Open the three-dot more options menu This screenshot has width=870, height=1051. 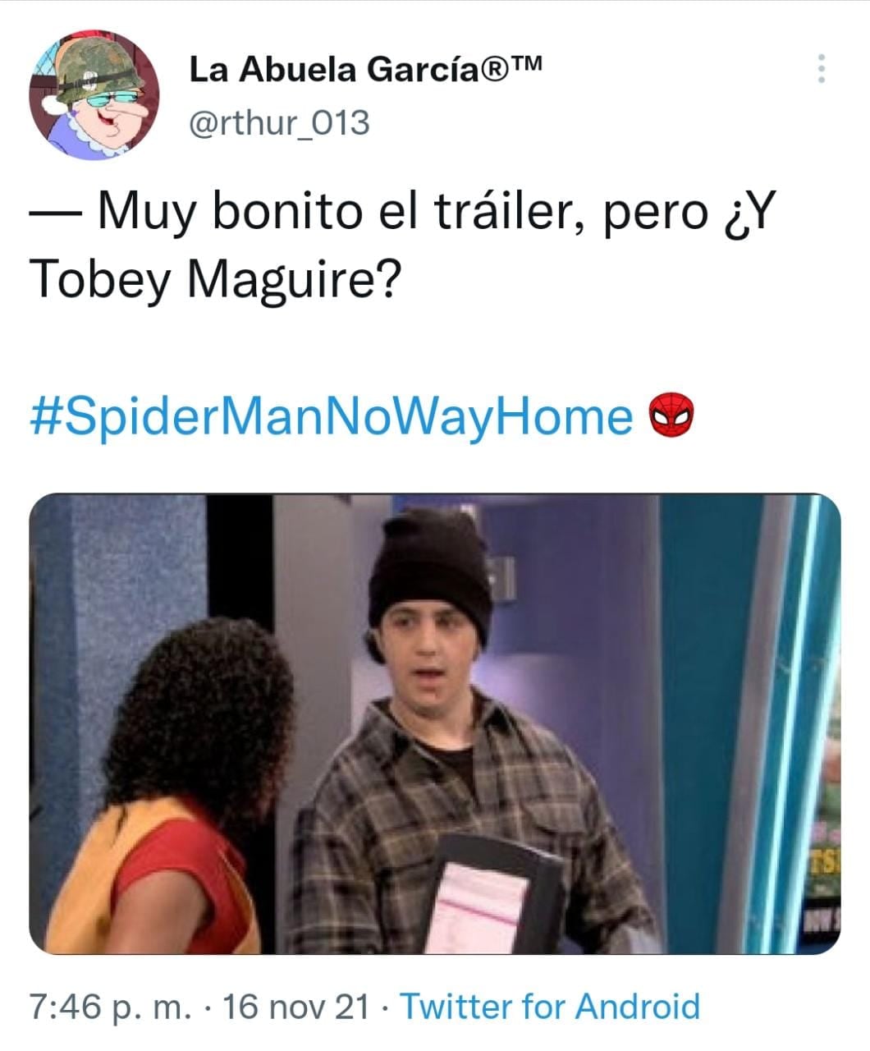click(x=821, y=69)
